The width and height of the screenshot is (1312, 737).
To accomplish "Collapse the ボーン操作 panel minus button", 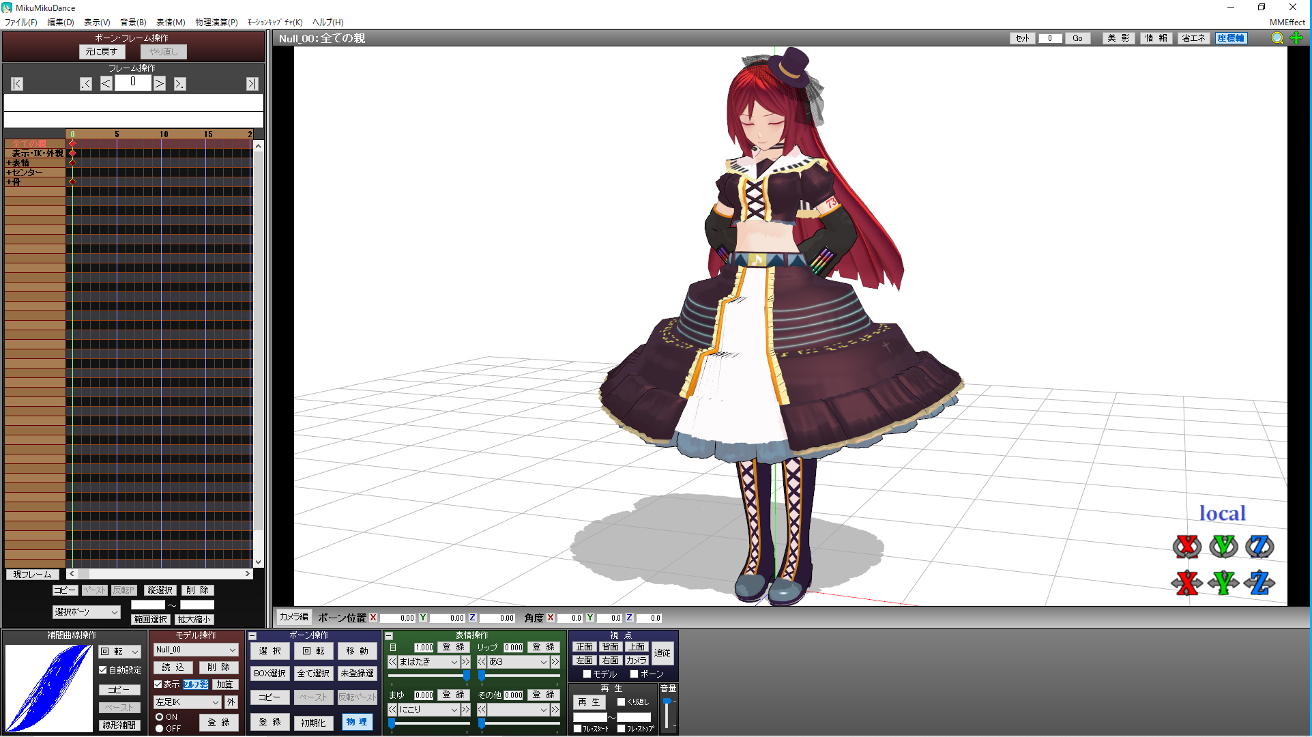I will pos(252,636).
